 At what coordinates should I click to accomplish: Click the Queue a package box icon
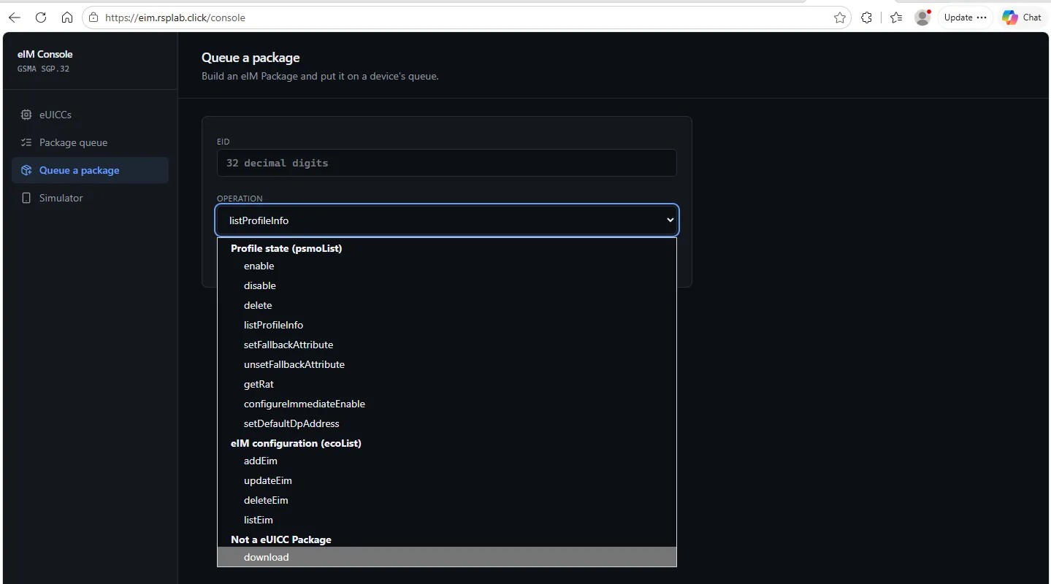coord(26,170)
